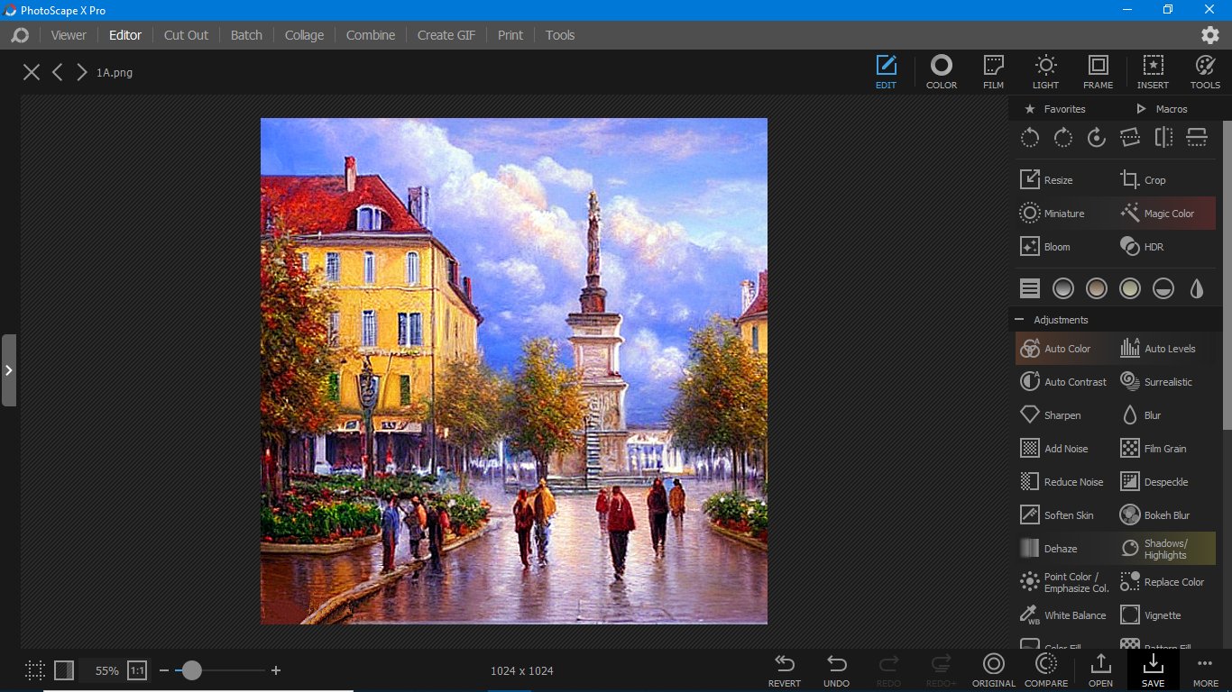The height and width of the screenshot is (692, 1232).
Task: Click the dotted selection icon in the bottom bar
Action: coord(35,670)
